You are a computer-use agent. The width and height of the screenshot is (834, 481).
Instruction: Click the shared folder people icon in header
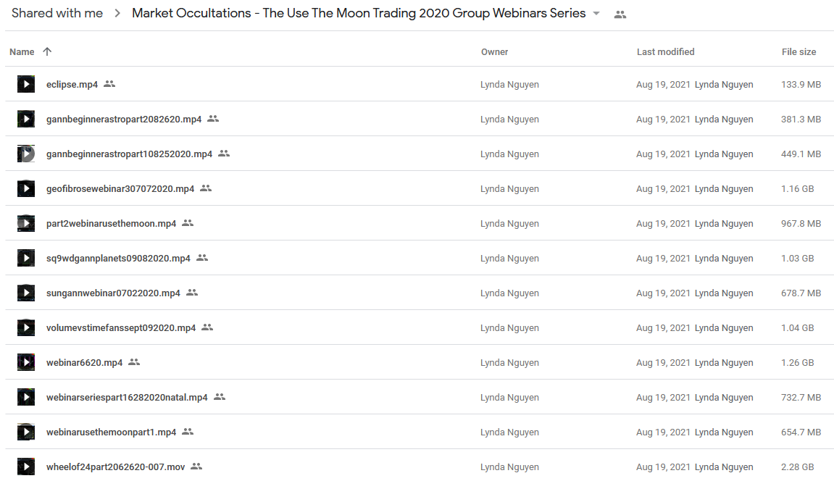point(620,15)
